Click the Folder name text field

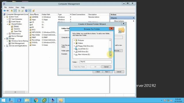pos(95,62)
